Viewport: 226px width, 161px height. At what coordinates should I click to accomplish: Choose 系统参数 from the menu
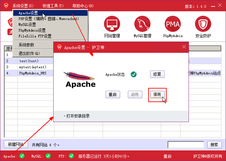(x=34, y=45)
